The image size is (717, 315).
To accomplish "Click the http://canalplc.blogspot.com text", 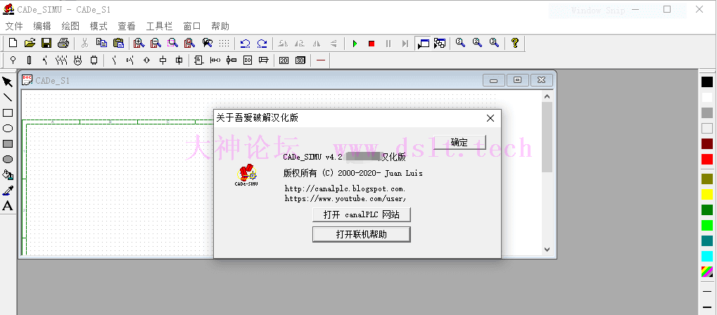I will point(345,189).
